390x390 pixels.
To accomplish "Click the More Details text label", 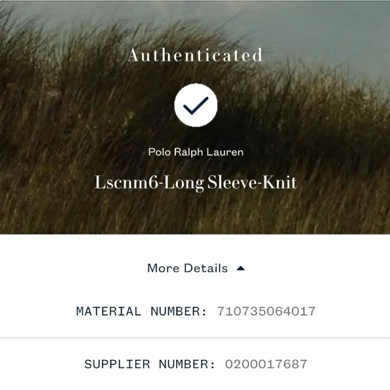I will point(188,268).
